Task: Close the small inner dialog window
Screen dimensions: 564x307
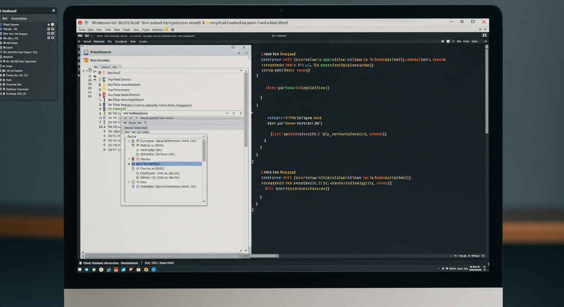Action: click(x=241, y=113)
